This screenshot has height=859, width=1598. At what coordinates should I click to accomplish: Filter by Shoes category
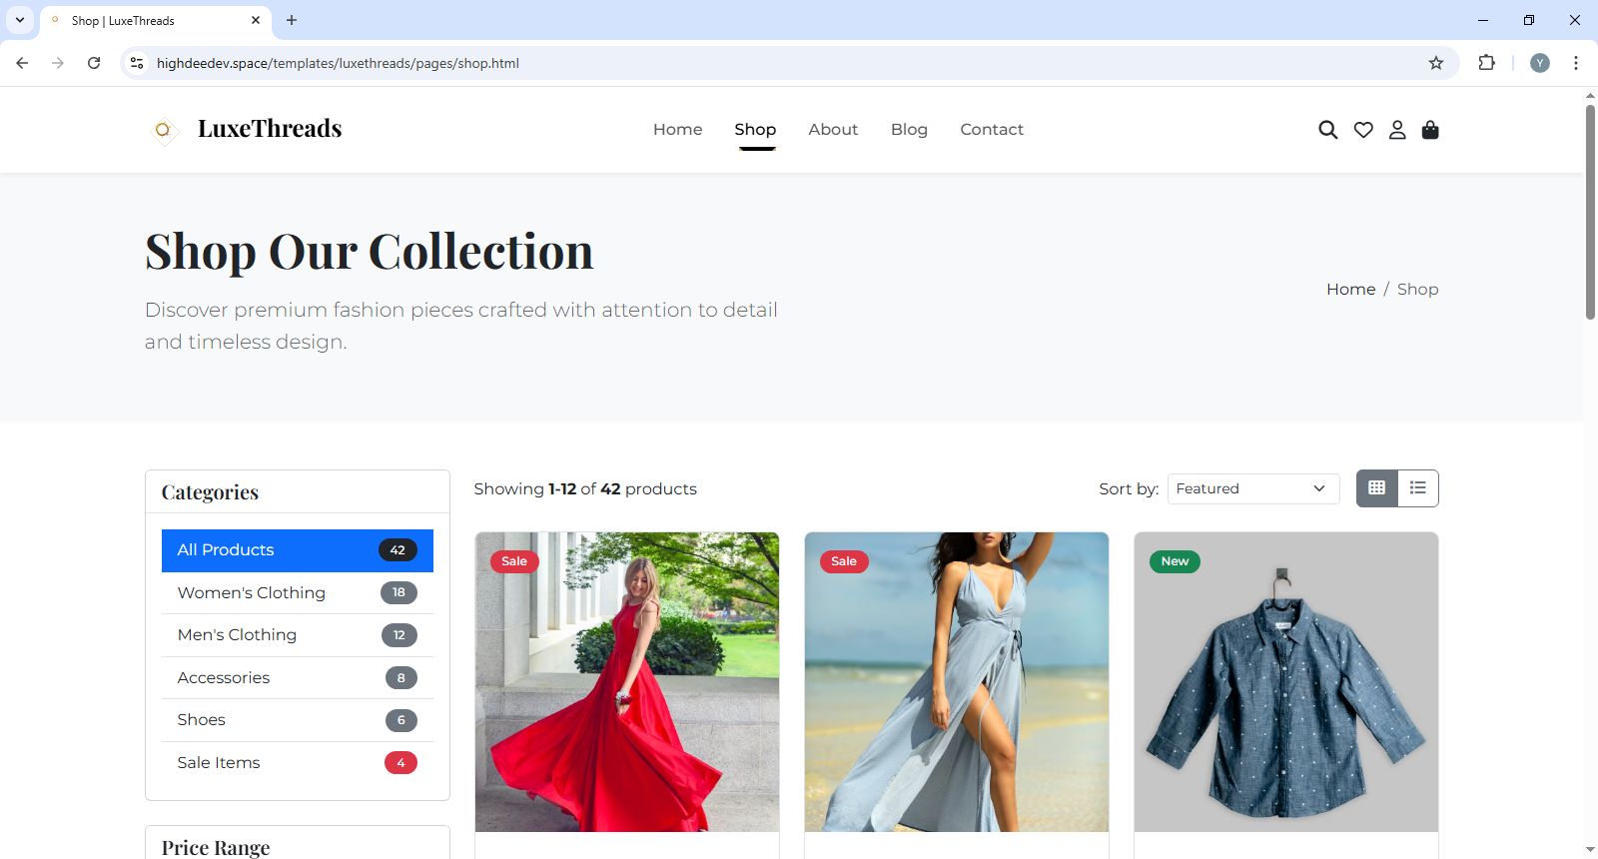pos(298,720)
